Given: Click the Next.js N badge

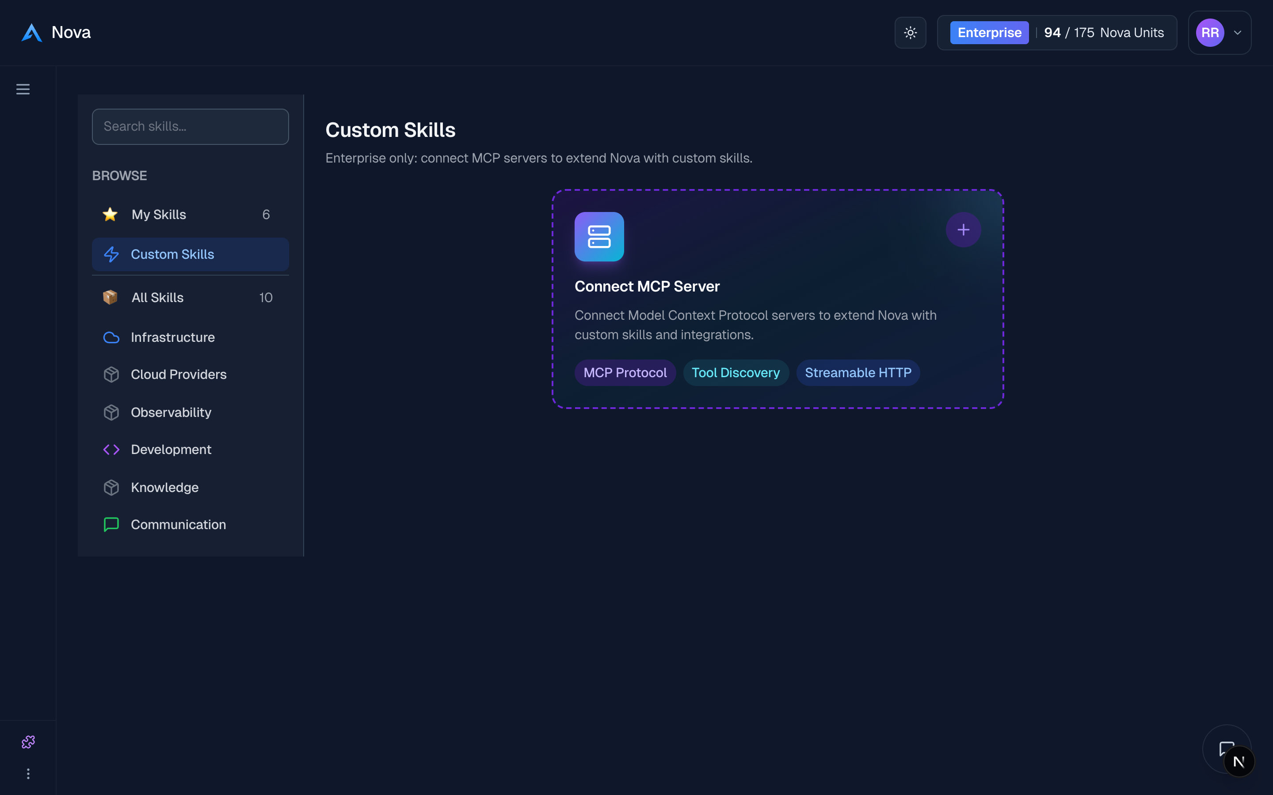Looking at the screenshot, I should point(1239,761).
